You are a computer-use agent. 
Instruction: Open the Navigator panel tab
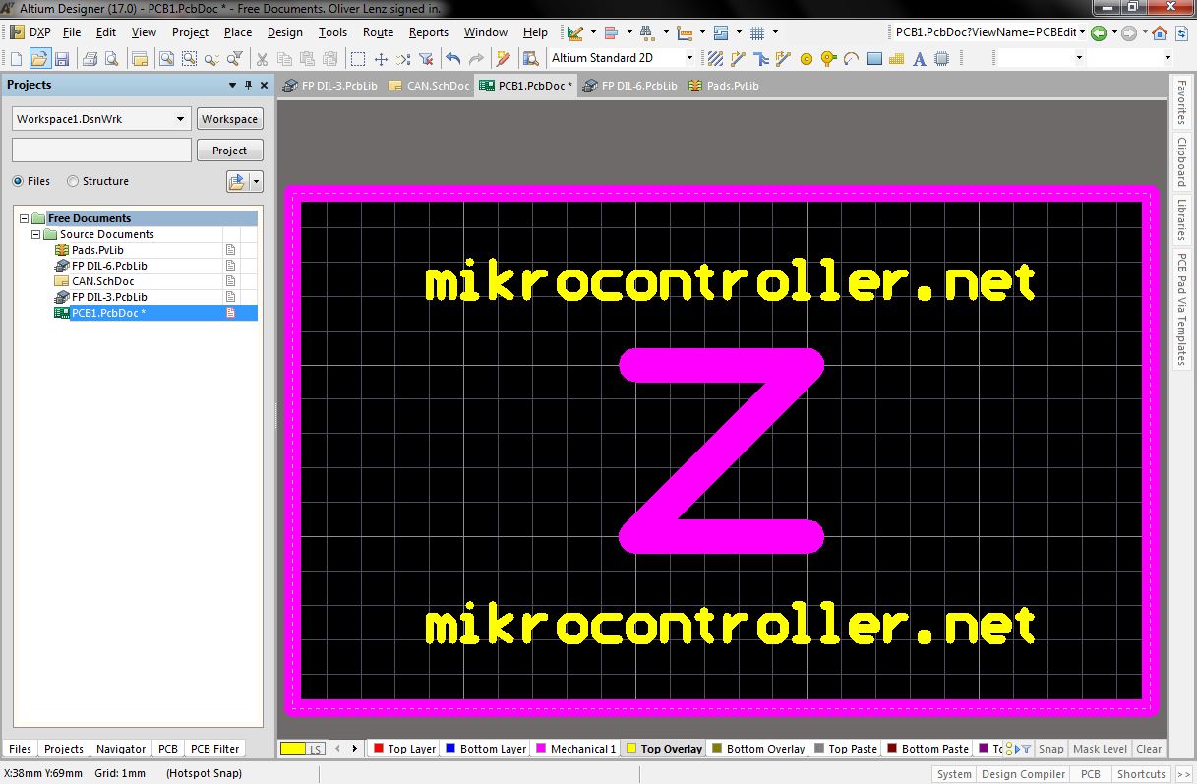[121, 749]
